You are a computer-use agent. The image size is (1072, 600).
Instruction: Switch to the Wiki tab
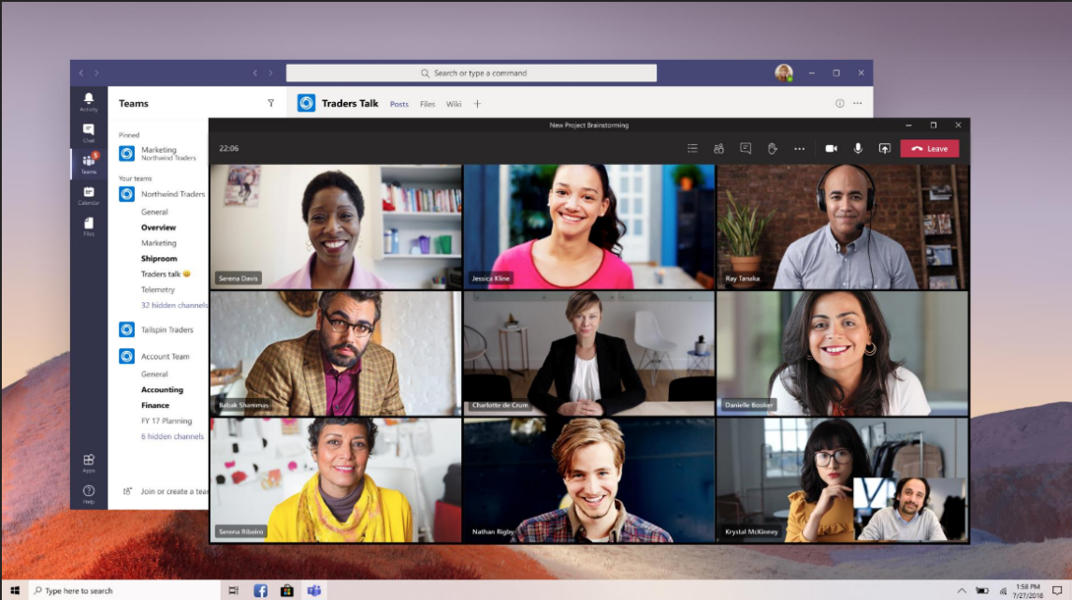455,104
